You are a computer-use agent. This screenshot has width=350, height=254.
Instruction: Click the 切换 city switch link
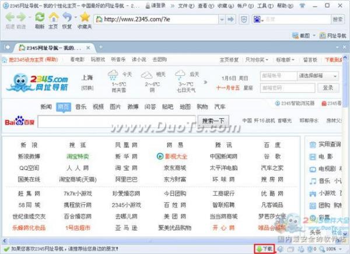pyautogui.click(x=87, y=88)
